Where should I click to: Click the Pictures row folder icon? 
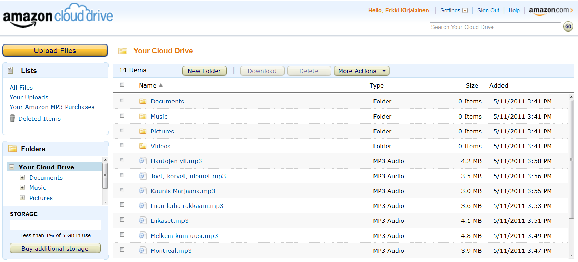click(x=143, y=131)
